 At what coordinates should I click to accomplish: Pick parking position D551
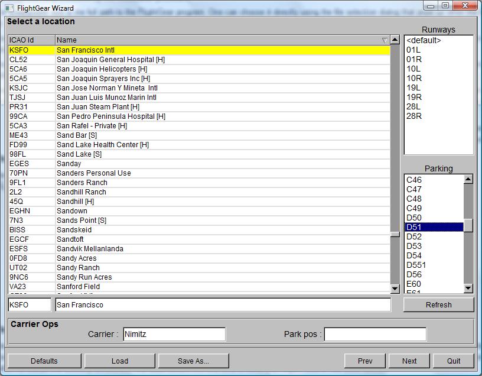pos(434,265)
